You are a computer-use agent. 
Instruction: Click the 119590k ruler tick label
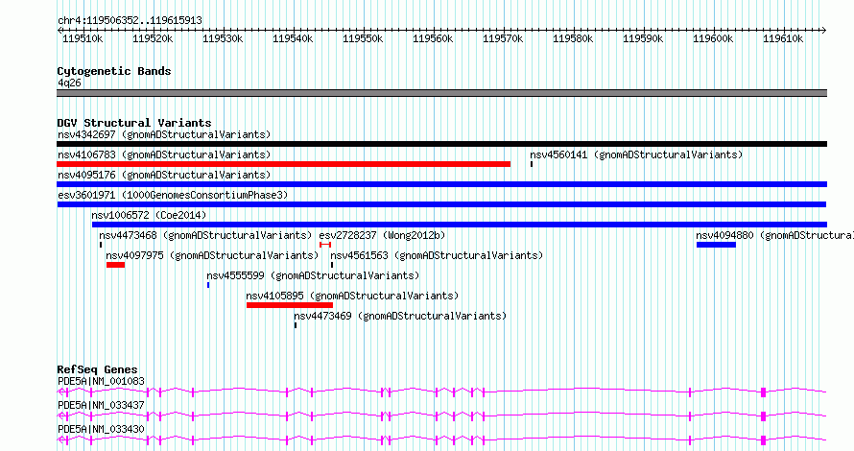click(x=643, y=38)
